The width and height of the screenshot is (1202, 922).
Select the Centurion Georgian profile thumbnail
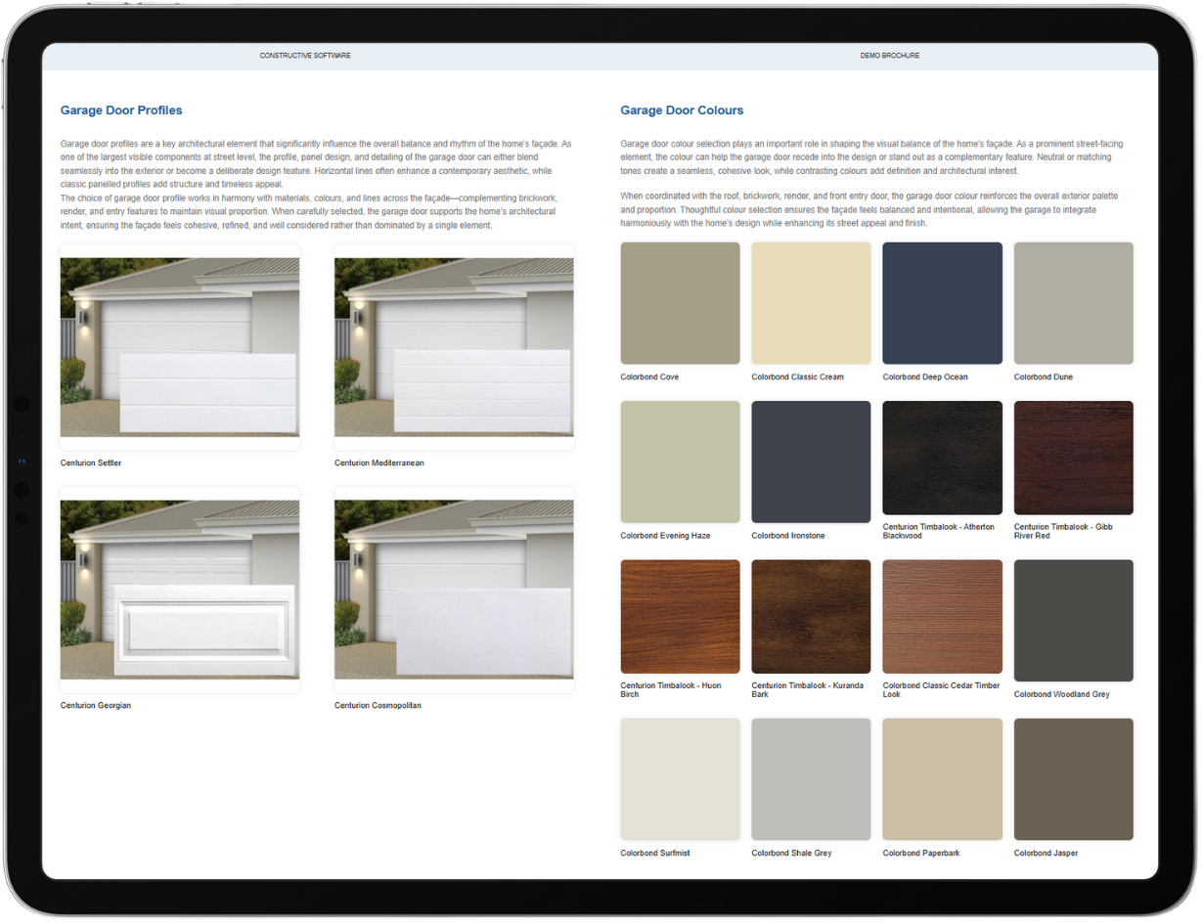(180, 590)
